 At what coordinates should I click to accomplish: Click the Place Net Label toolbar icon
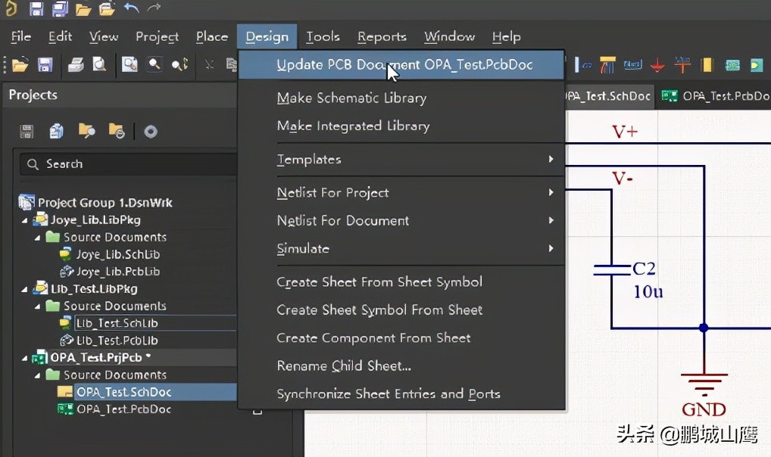click(632, 65)
